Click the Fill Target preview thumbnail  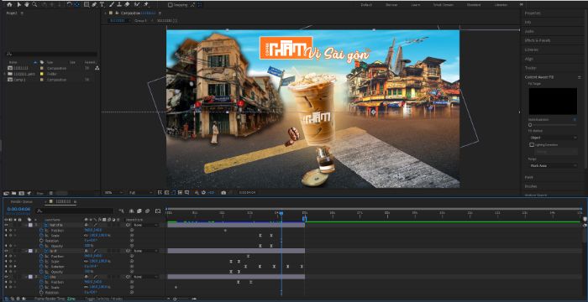point(553,102)
